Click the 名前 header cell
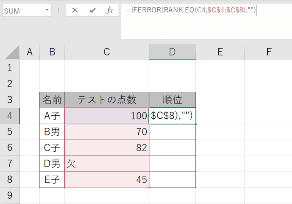The height and width of the screenshot is (204, 292). pos(52,100)
